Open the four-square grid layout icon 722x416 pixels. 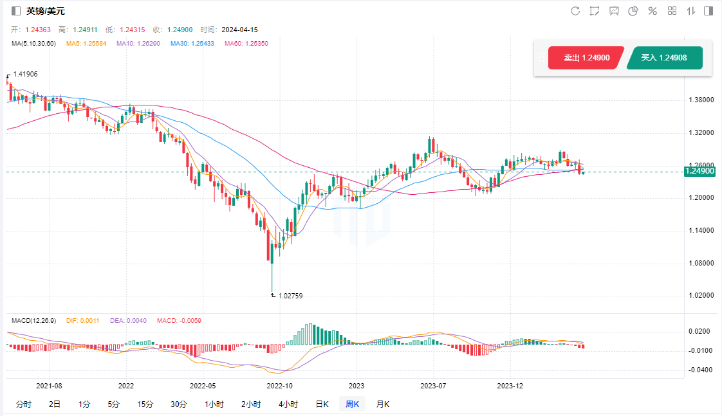pos(672,11)
